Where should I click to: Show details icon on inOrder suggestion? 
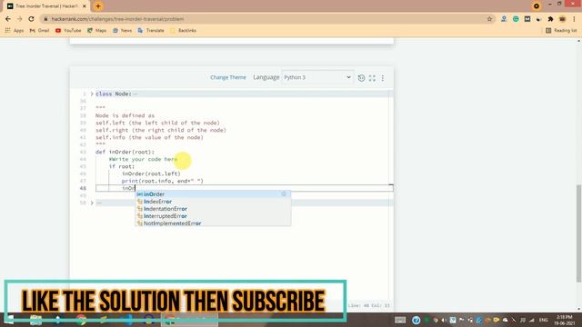click(x=284, y=193)
